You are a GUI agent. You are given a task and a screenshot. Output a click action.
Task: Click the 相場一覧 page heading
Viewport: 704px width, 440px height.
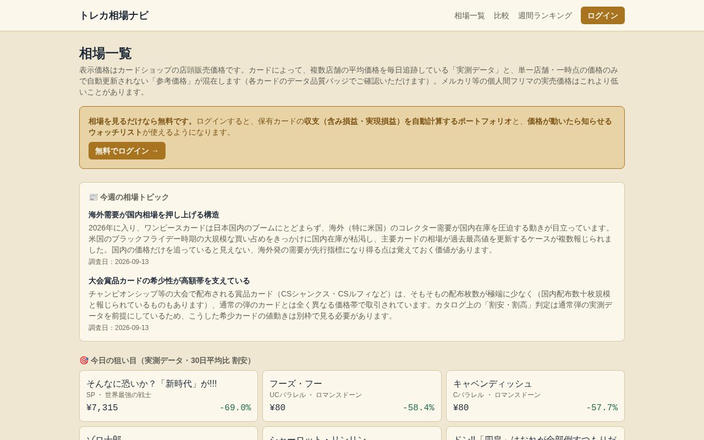coord(106,53)
